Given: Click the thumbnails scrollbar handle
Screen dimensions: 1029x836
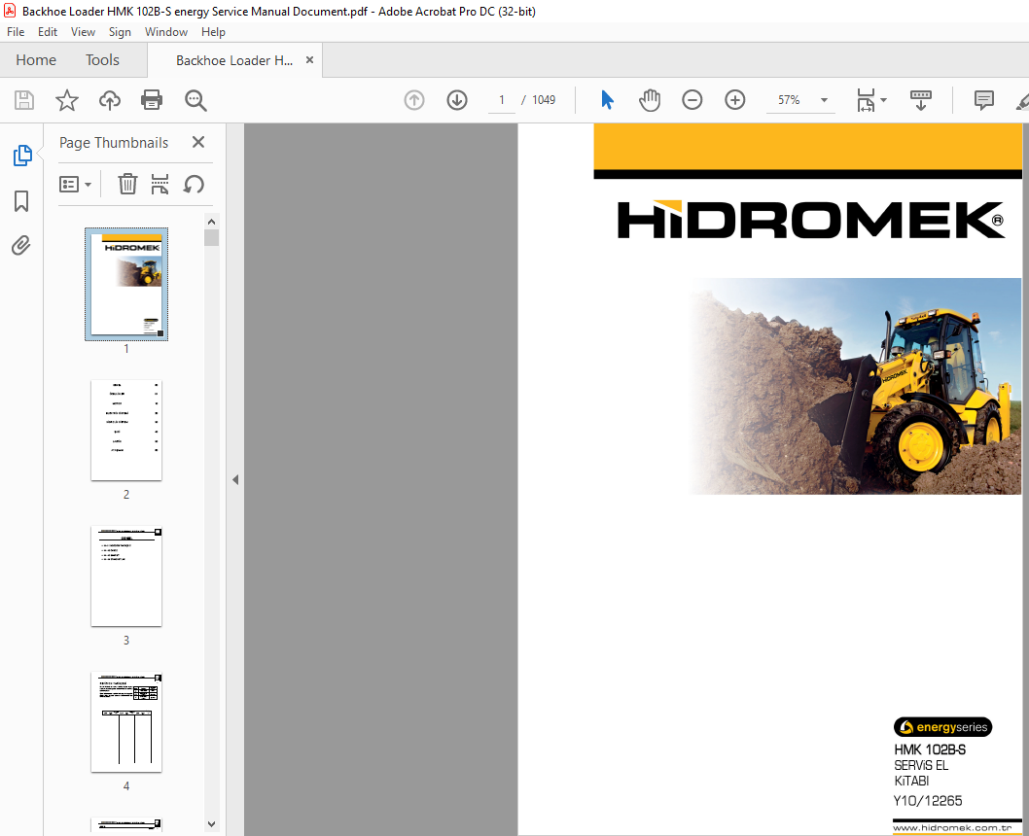Looking at the screenshot, I should 211,237.
